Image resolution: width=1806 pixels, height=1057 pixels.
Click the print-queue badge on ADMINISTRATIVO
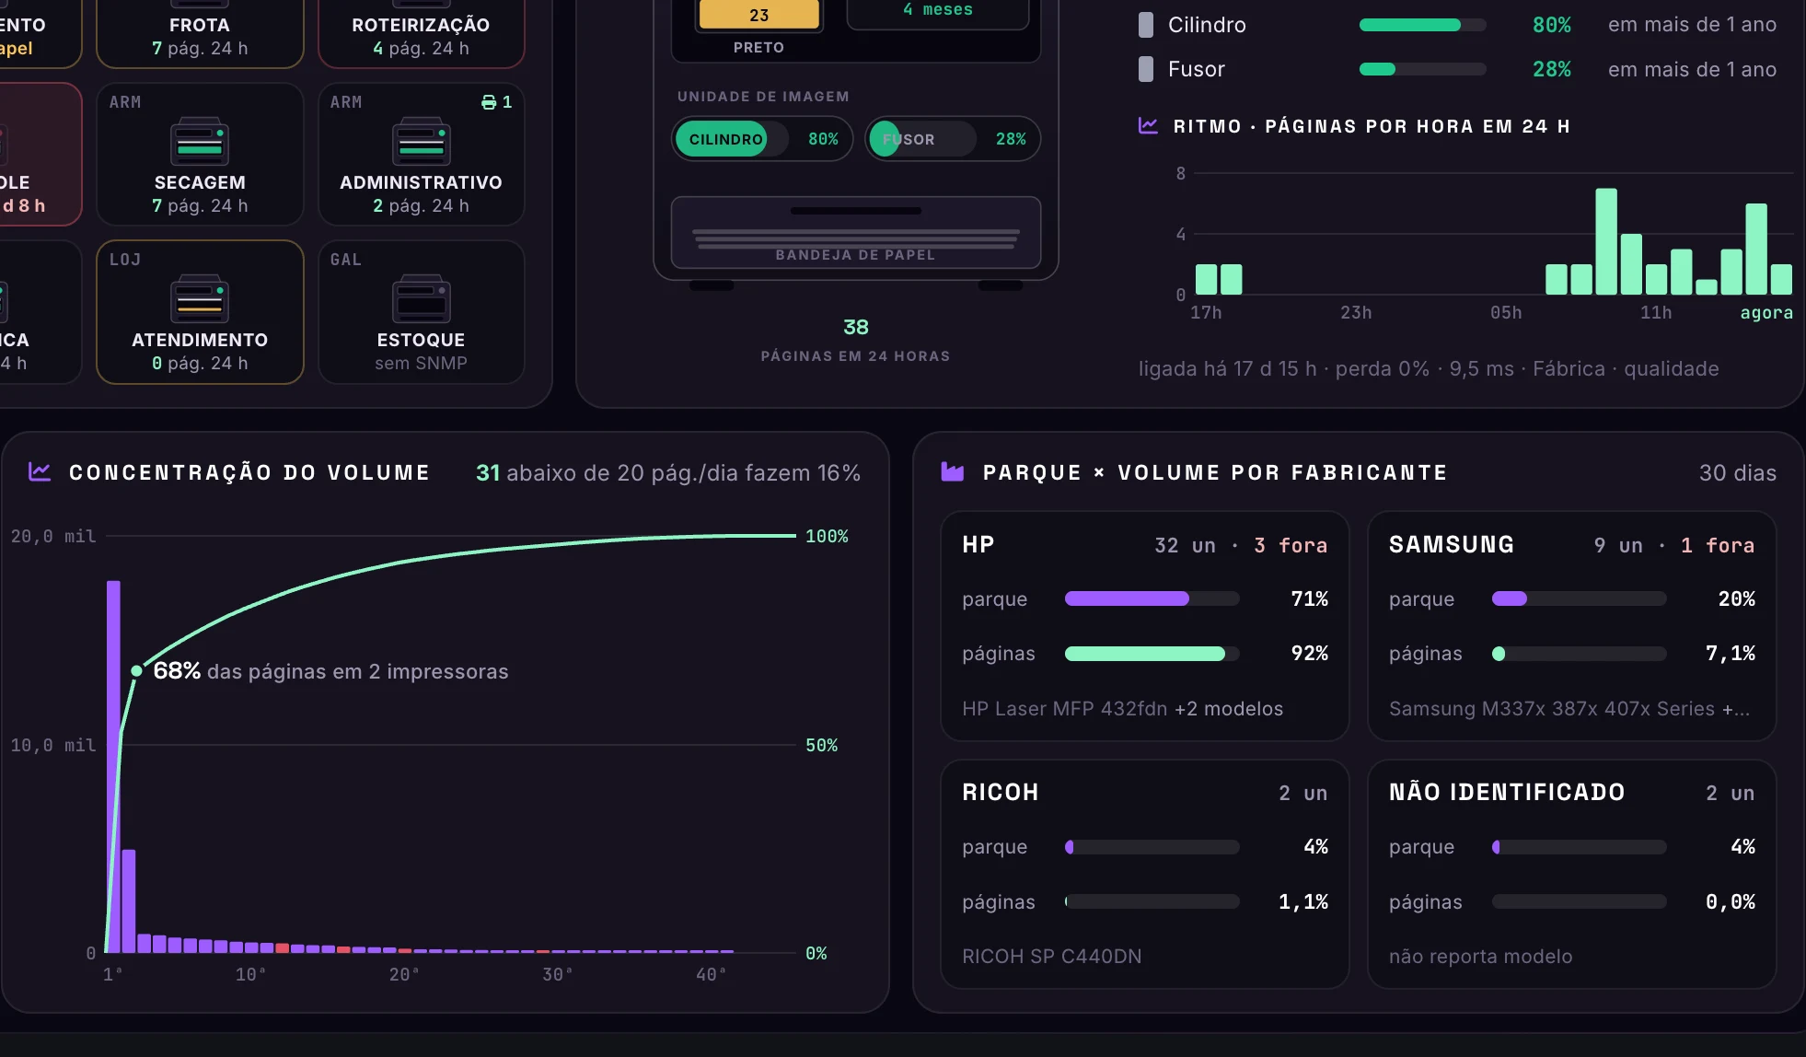[496, 102]
